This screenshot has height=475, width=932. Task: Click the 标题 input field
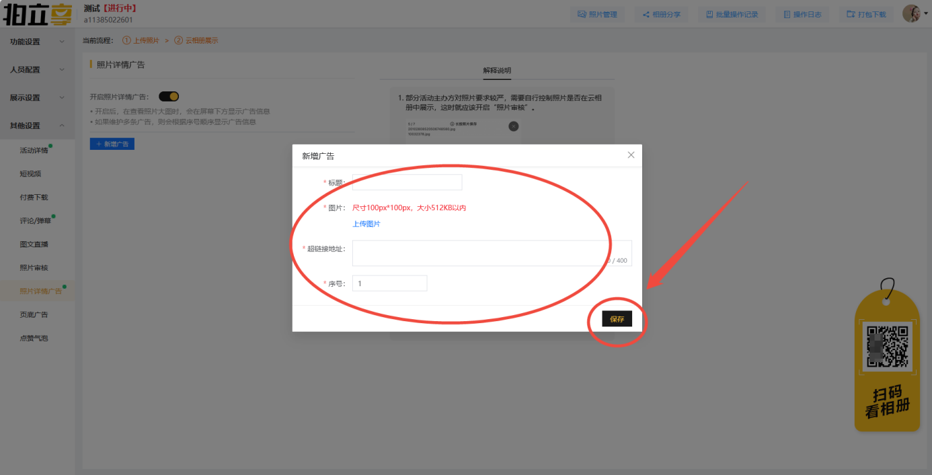click(x=407, y=182)
